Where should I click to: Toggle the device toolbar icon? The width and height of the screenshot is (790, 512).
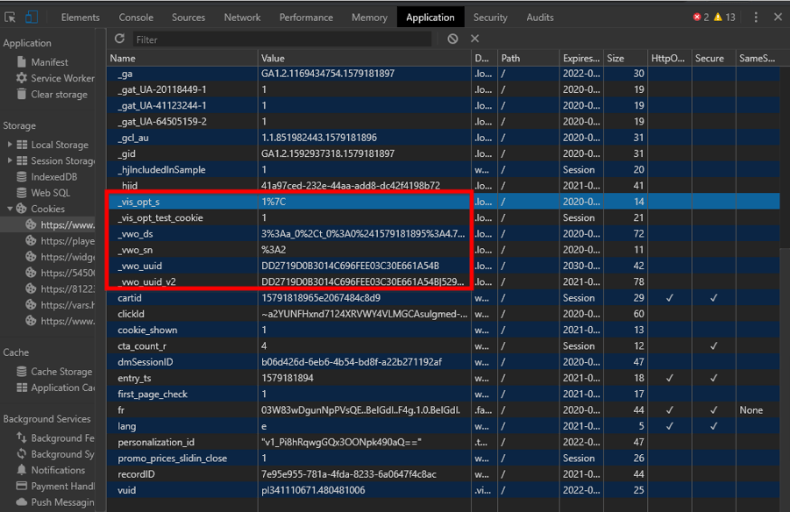click(32, 18)
